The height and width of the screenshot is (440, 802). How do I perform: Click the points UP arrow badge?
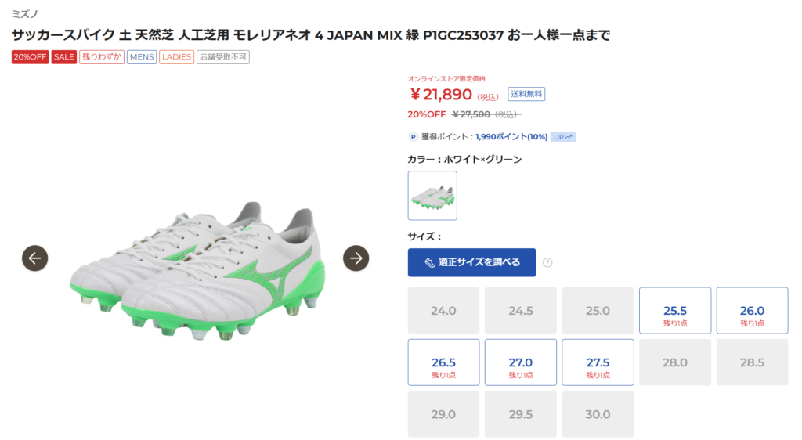coord(563,137)
